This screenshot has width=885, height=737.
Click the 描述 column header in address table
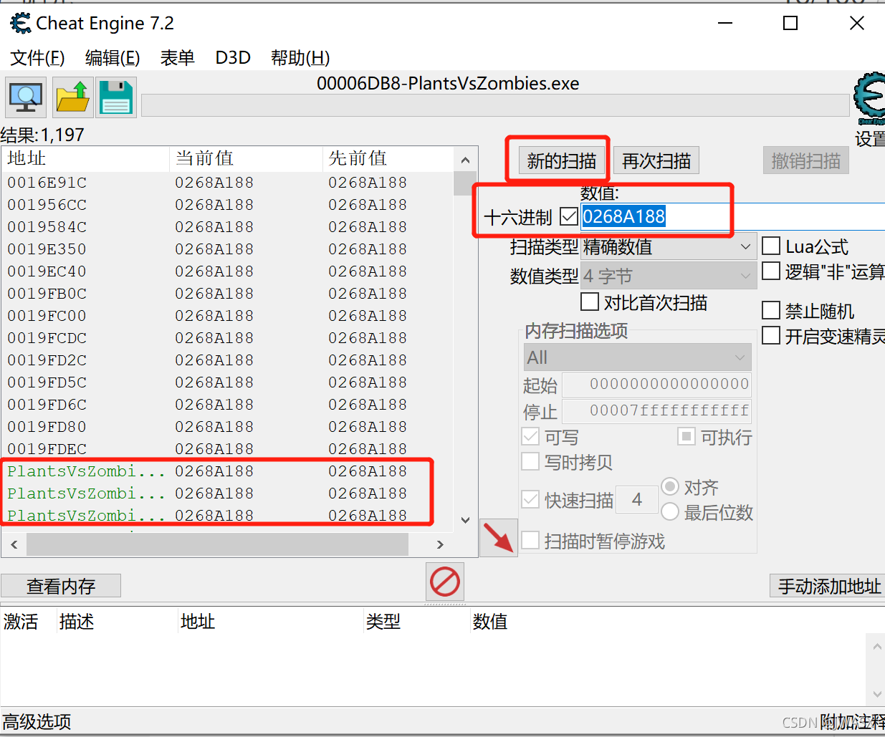pyautogui.click(x=118, y=621)
